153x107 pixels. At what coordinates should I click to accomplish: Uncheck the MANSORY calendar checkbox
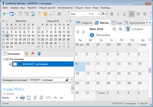point(10,64)
